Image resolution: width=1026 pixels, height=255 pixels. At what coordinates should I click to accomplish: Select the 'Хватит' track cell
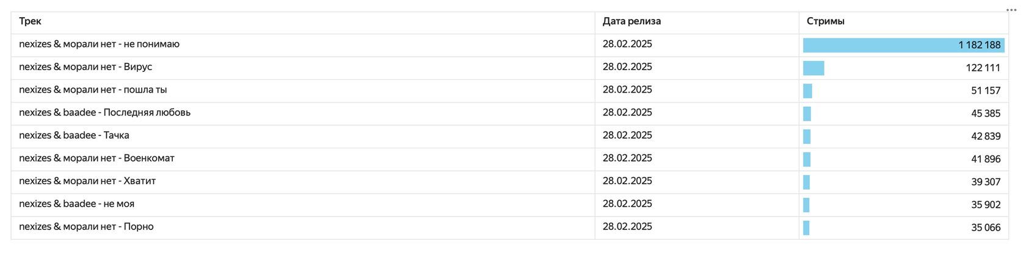(303, 182)
